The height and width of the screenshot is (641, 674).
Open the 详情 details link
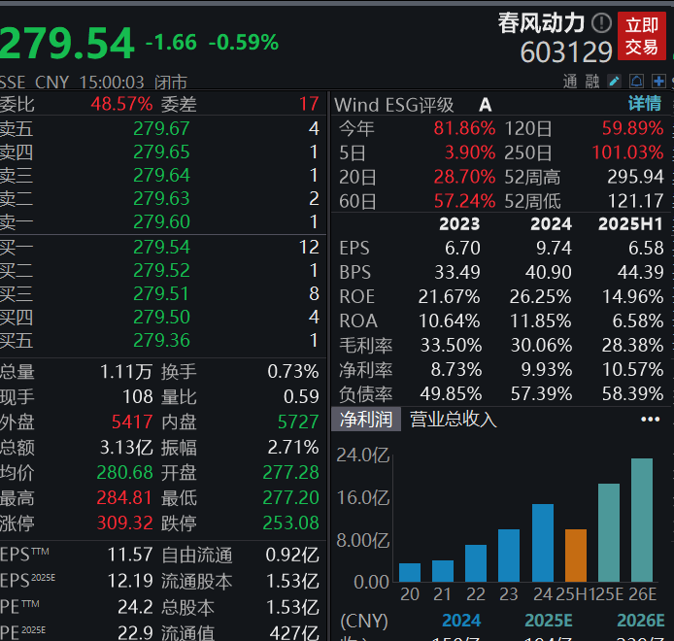[644, 104]
